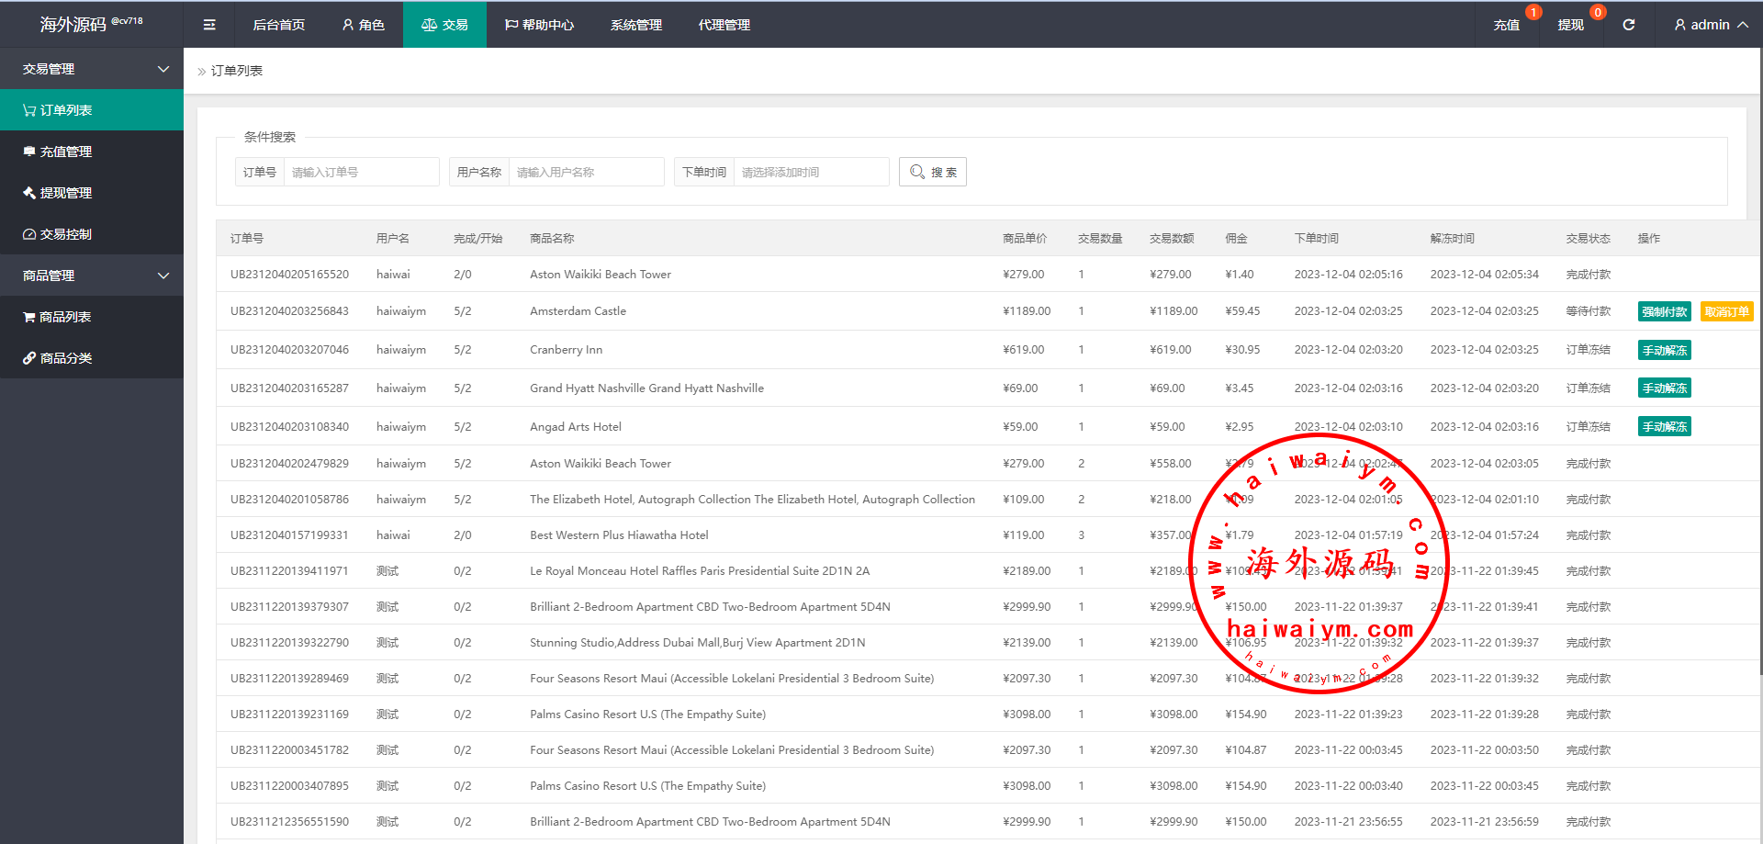Click the sidebar collapse hamburger icon
The height and width of the screenshot is (844, 1763).
(x=209, y=25)
